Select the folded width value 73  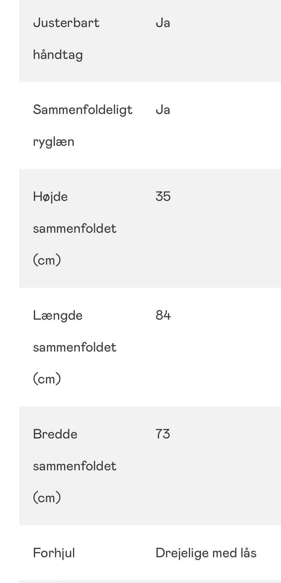tap(163, 434)
